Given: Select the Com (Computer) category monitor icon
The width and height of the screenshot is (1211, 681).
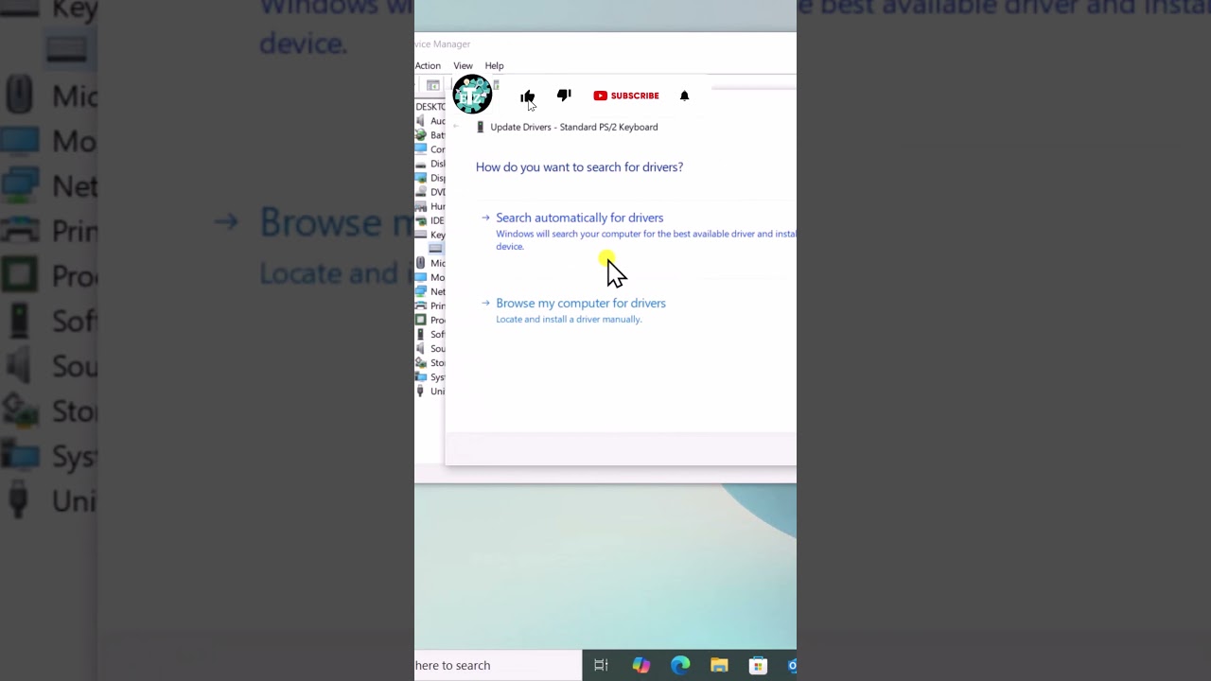Looking at the screenshot, I should pyautogui.click(x=420, y=149).
